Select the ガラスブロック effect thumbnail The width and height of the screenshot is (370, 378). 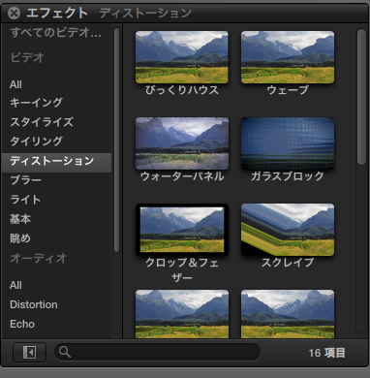288,143
